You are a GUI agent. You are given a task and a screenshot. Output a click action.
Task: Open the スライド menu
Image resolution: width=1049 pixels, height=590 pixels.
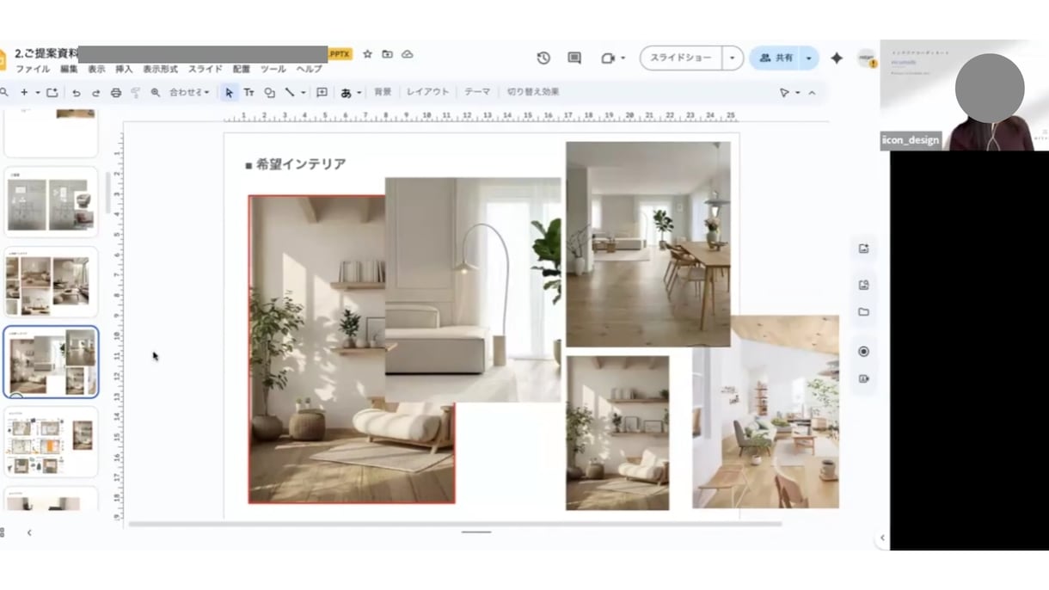(x=206, y=69)
